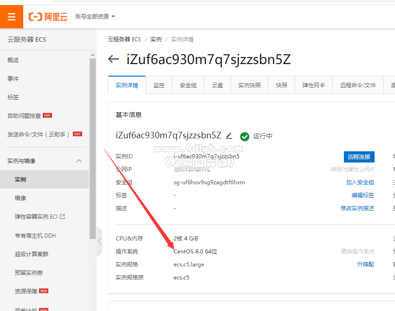Open 概览 in the sidebar
395x311 pixels.
[x=13, y=60]
